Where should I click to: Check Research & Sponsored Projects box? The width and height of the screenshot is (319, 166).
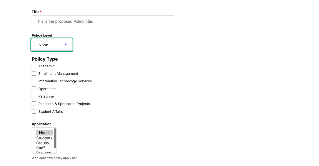point(34,104)
